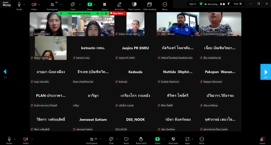
Task: Expand video options arrow in bottom toolbar
Action: click(32, 139)
